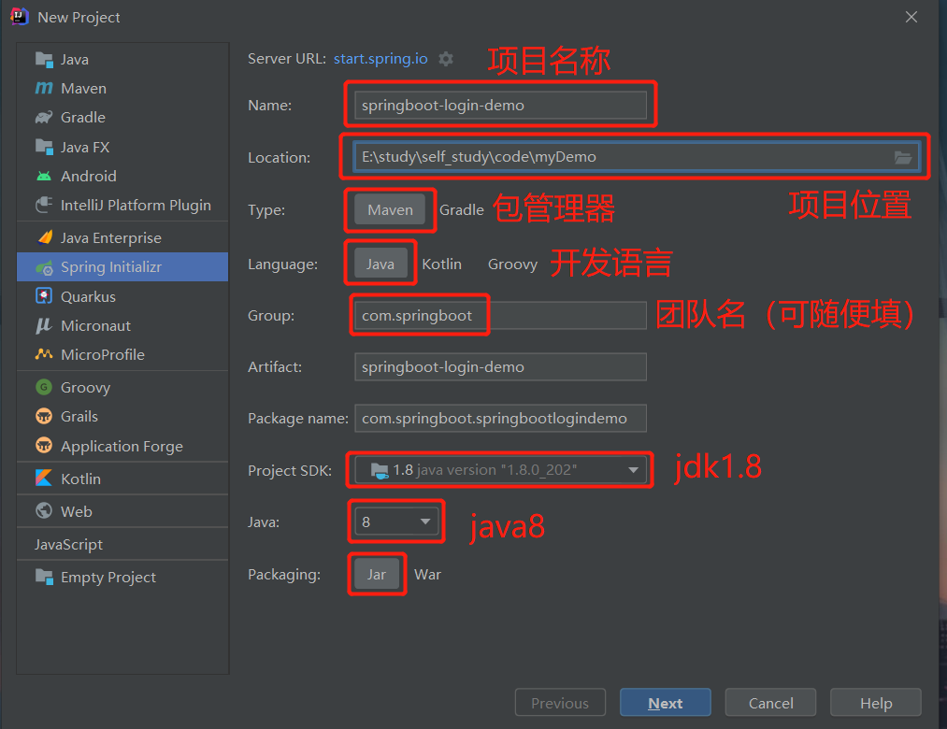Click the Java Enterprise icon
Viewport: 947px width, 729px height.
(45, 237)
